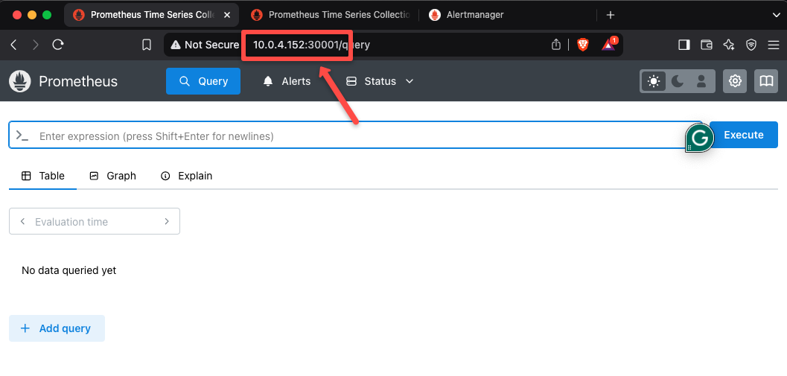
Task: Click the address bar URL text
Action: click(x=311, y=45)
